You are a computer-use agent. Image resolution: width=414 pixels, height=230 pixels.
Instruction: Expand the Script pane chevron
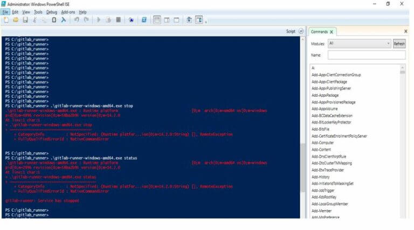(301, 31)
